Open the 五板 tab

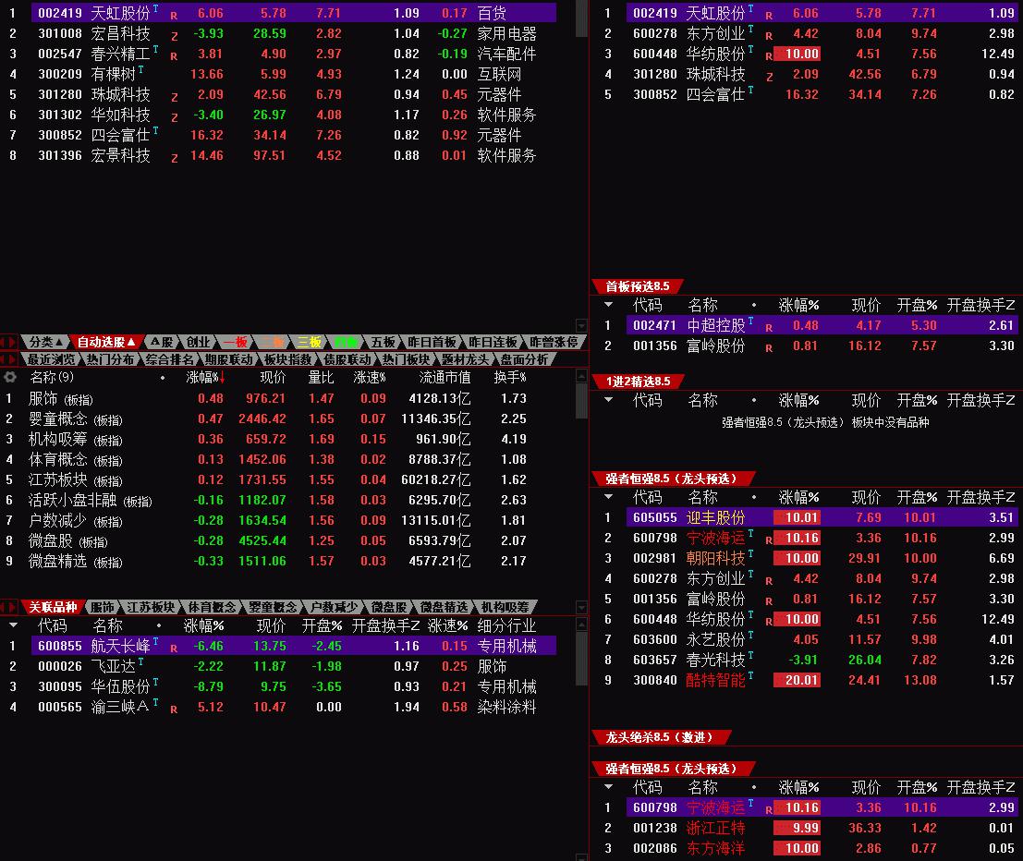pos(383,342)
